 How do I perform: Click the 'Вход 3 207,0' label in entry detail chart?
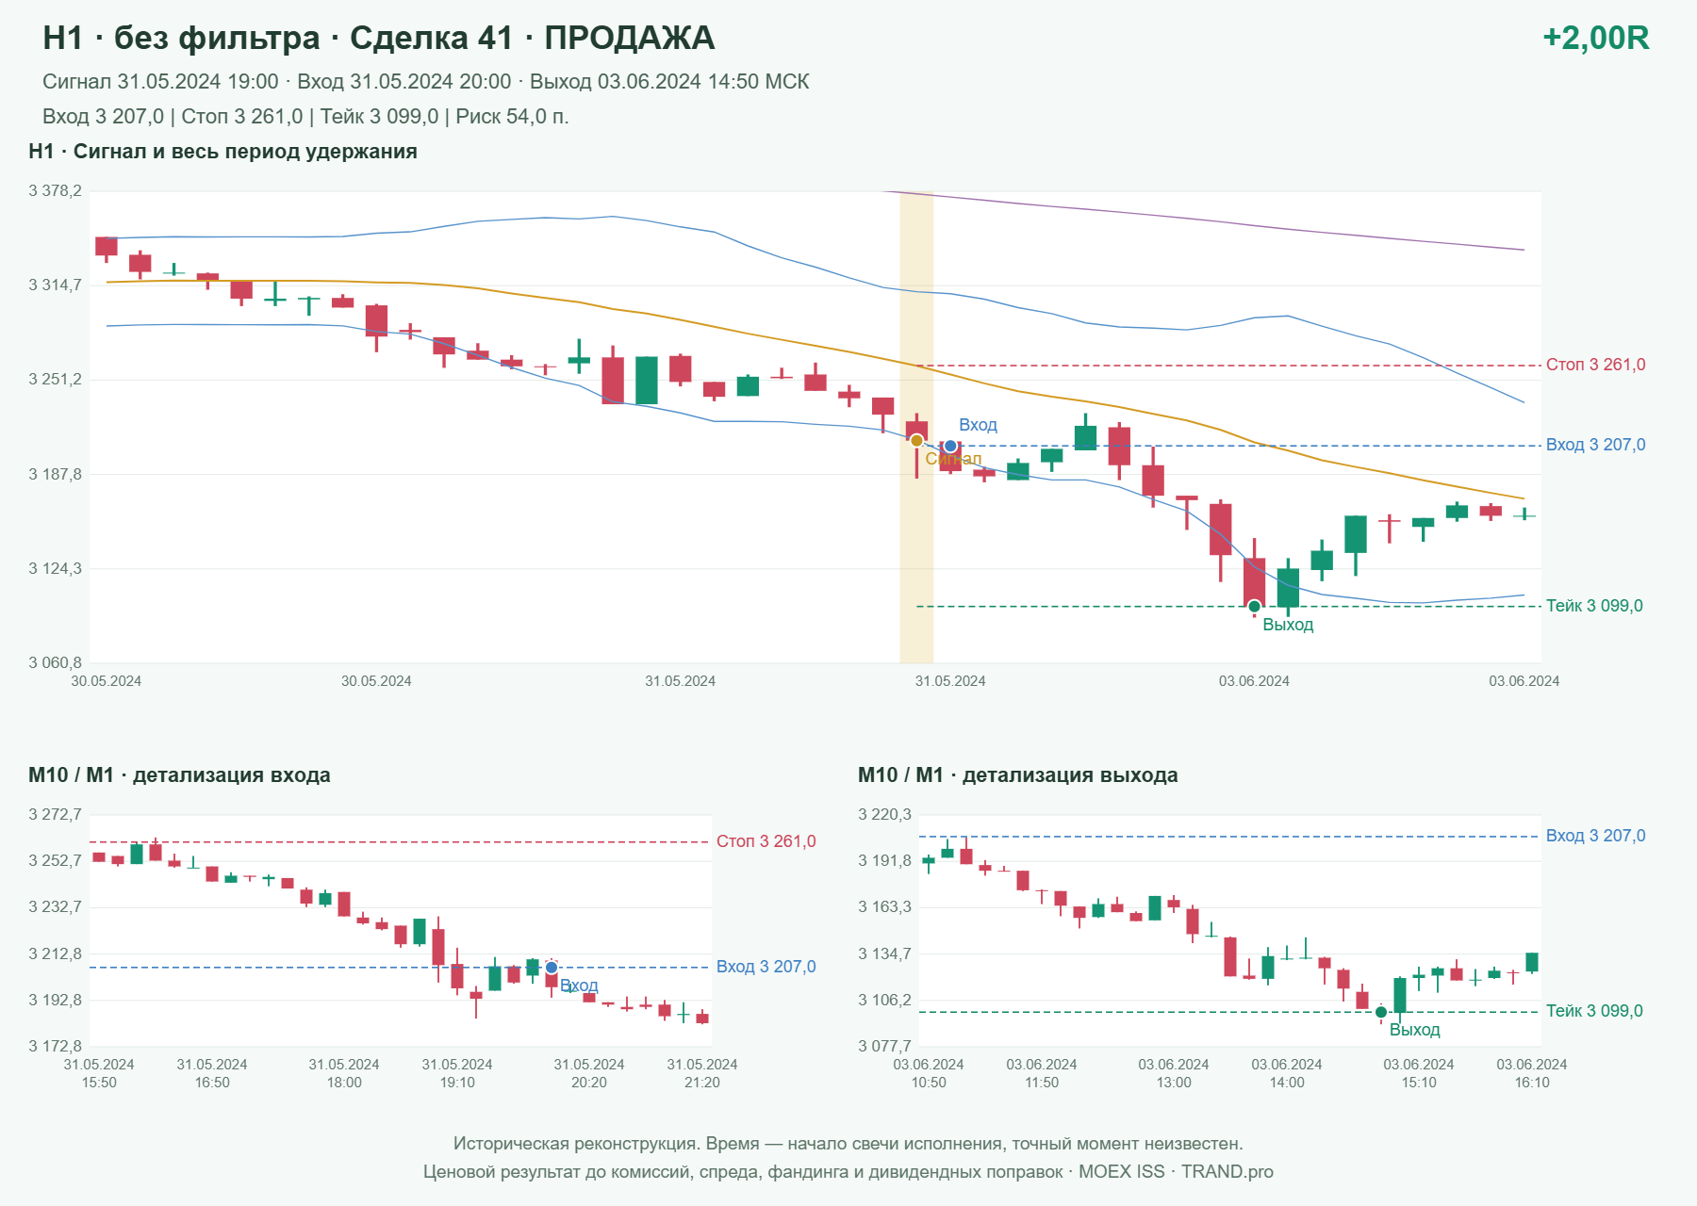click(766, 967)
